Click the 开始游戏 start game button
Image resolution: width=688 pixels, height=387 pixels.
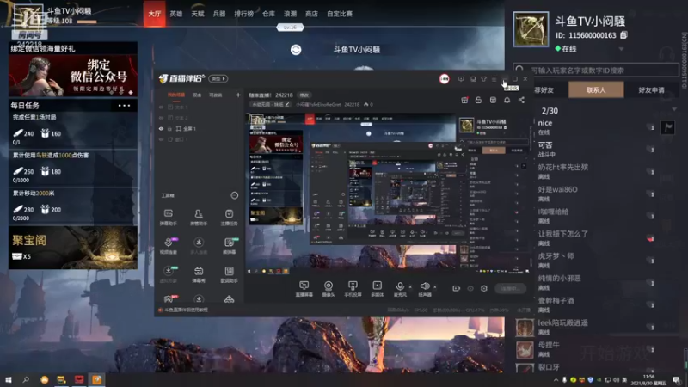pyautogui.click(x=614, y=353)
